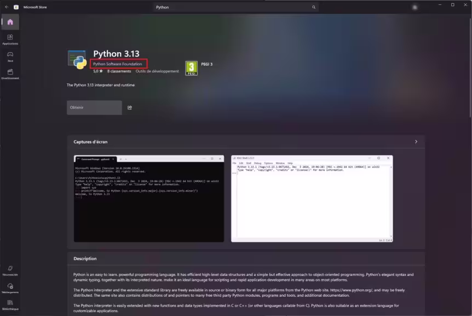This screenshot has width=472, height=316.
Task: Click the PEGI 3 rating badge
Action: pyautogui.click(x=191, y=68)
